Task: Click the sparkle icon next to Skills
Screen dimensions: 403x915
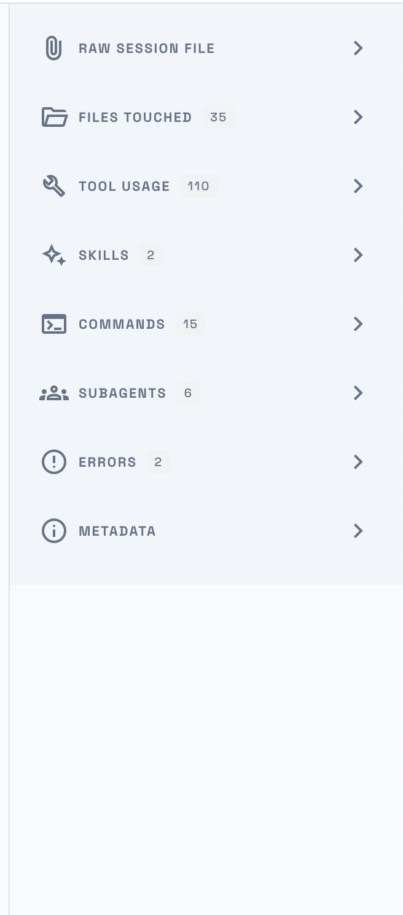Action: [54, 255]
